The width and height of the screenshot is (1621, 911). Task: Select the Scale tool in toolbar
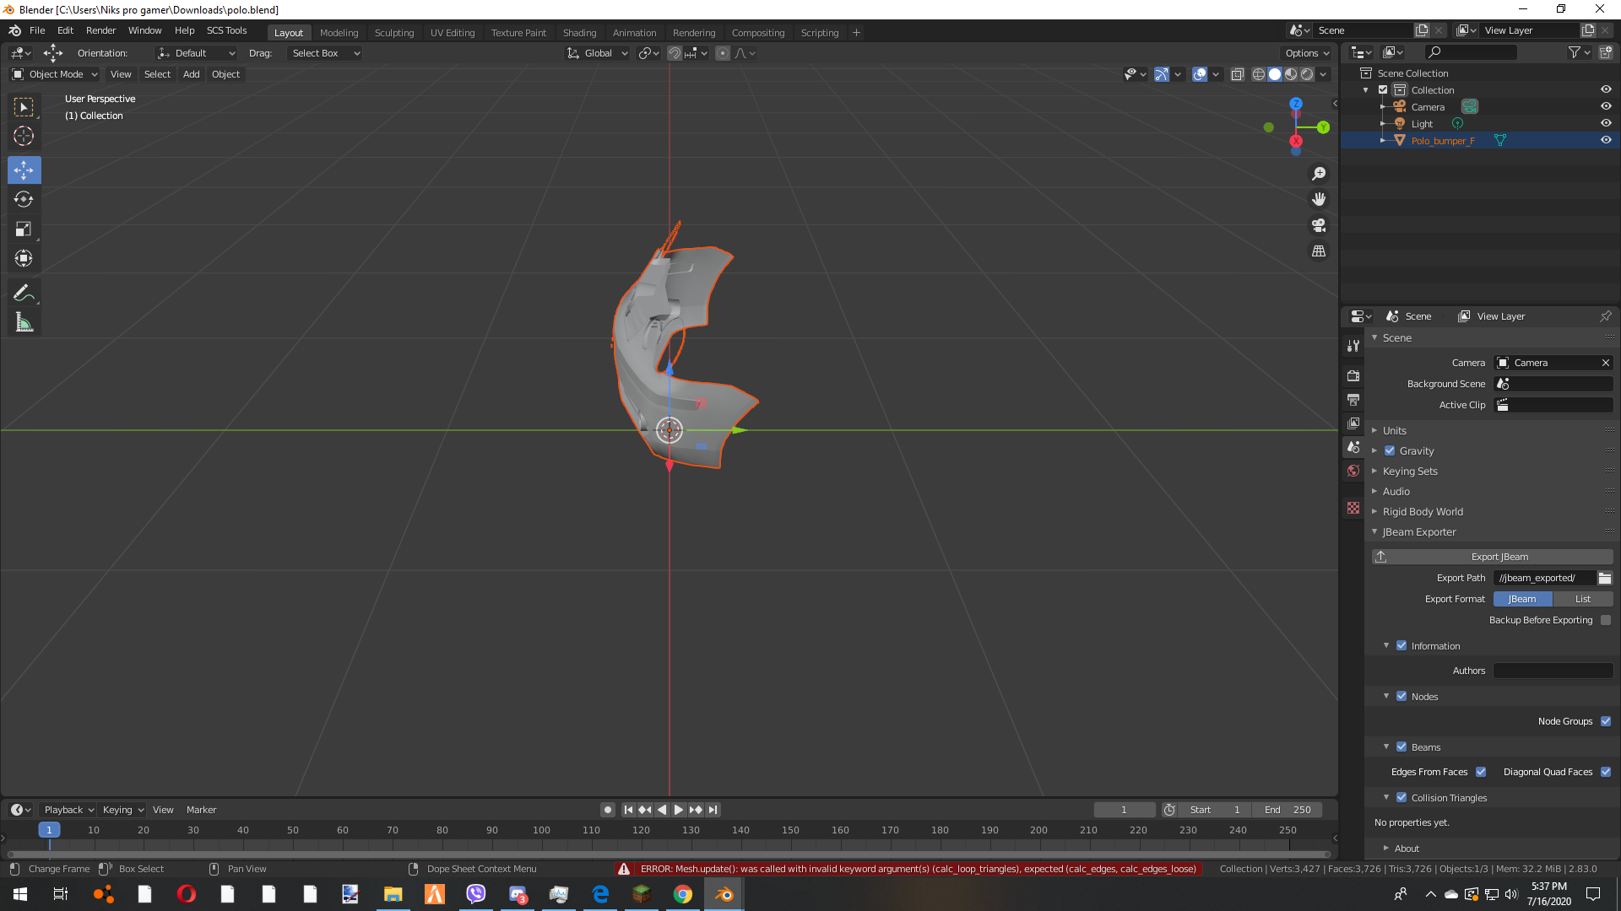pos(24,229)
